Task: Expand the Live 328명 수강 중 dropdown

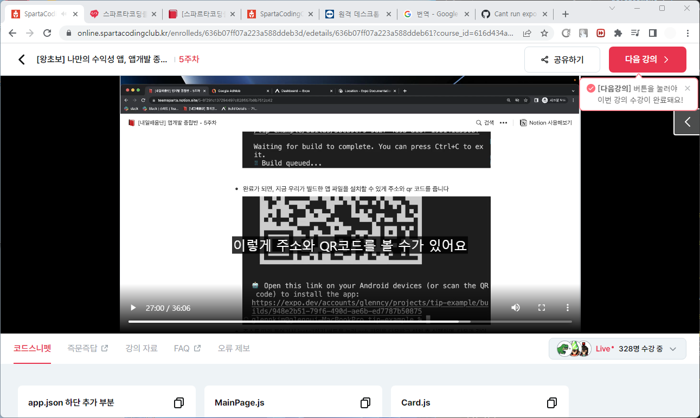Action: coord(673,349)
